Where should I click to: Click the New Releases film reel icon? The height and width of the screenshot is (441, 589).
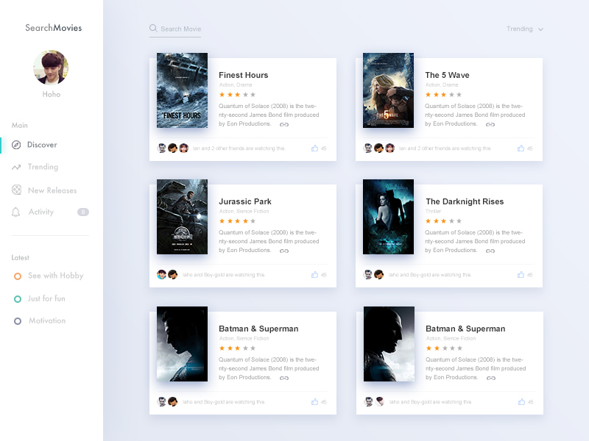pos(16,190)
